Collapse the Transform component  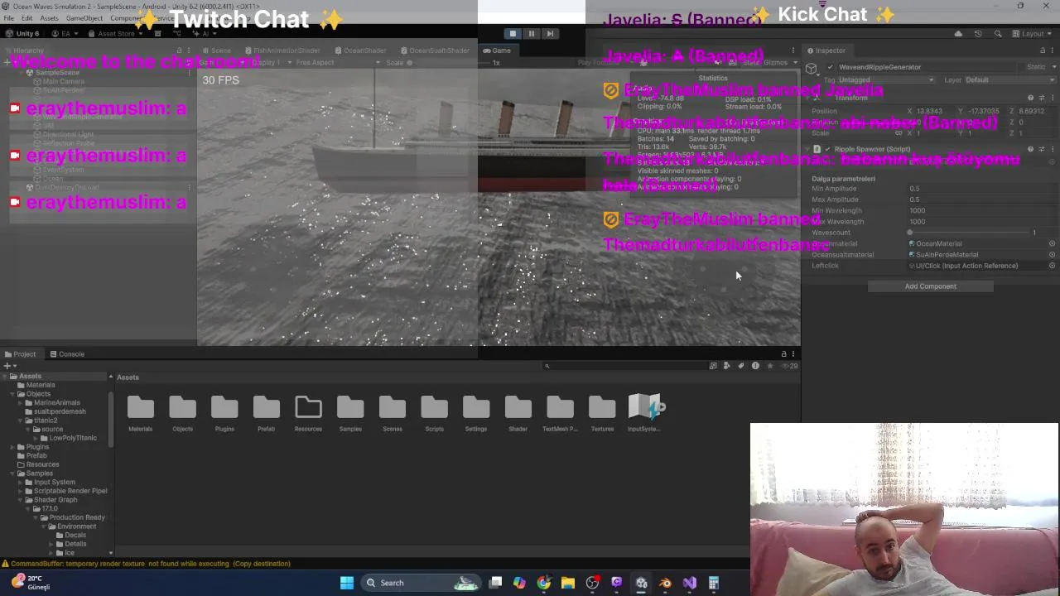point(807,98)
